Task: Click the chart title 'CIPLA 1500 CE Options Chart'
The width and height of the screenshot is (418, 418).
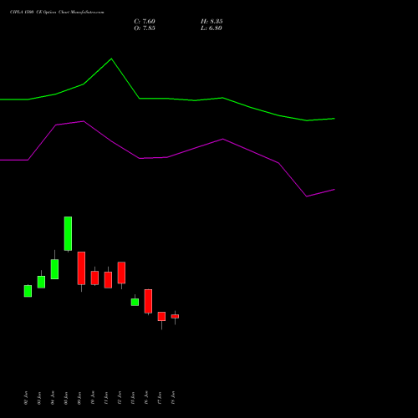Action: point(40,13)
